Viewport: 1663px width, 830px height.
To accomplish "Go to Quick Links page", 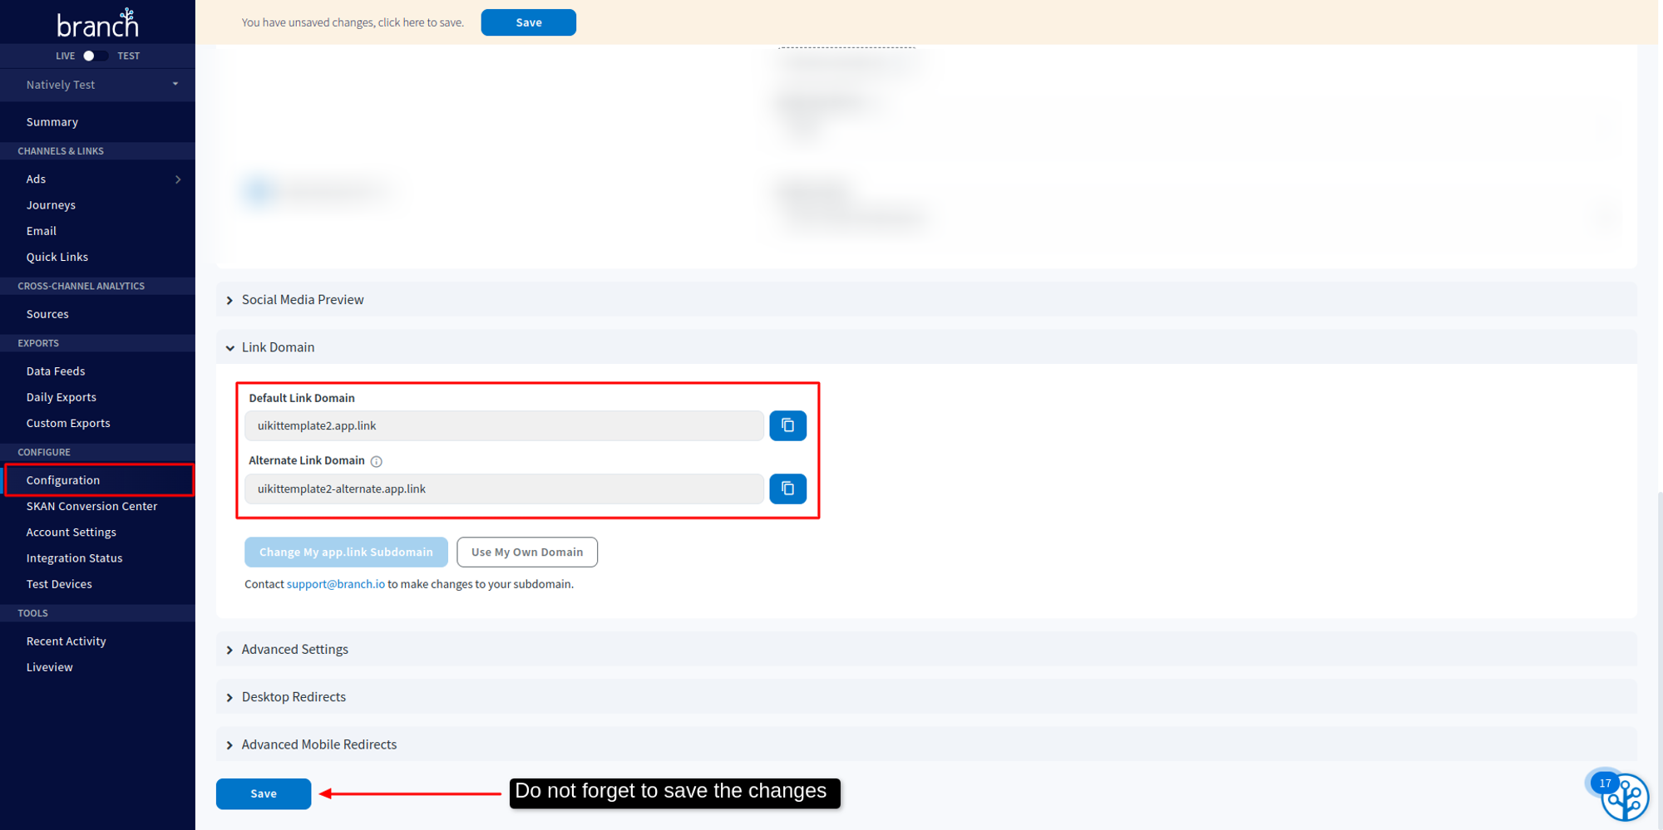I will point(57,257).
